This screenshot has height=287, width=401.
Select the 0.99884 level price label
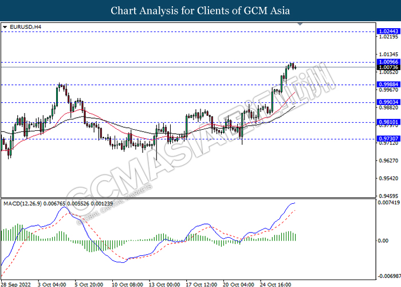coord(388,84)
